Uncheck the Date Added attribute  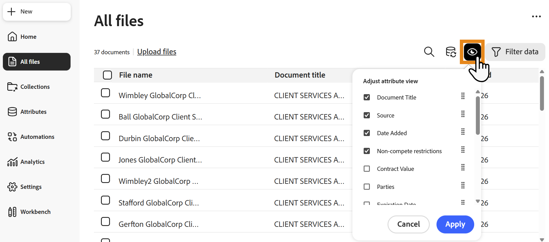click(x=367, y=133)
